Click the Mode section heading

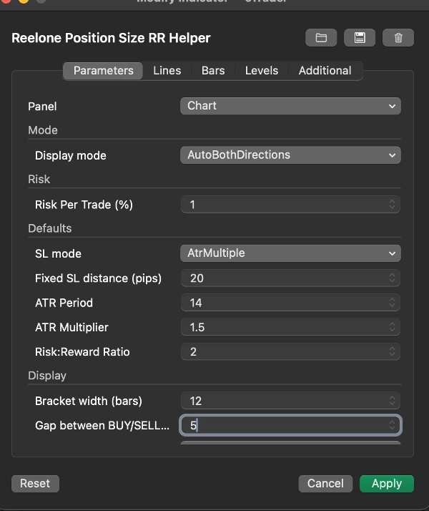(43, 130)
